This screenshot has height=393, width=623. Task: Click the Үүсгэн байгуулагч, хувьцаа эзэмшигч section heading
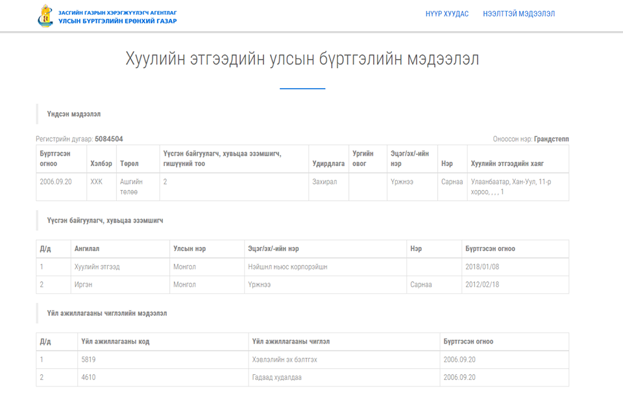point(105,220)
